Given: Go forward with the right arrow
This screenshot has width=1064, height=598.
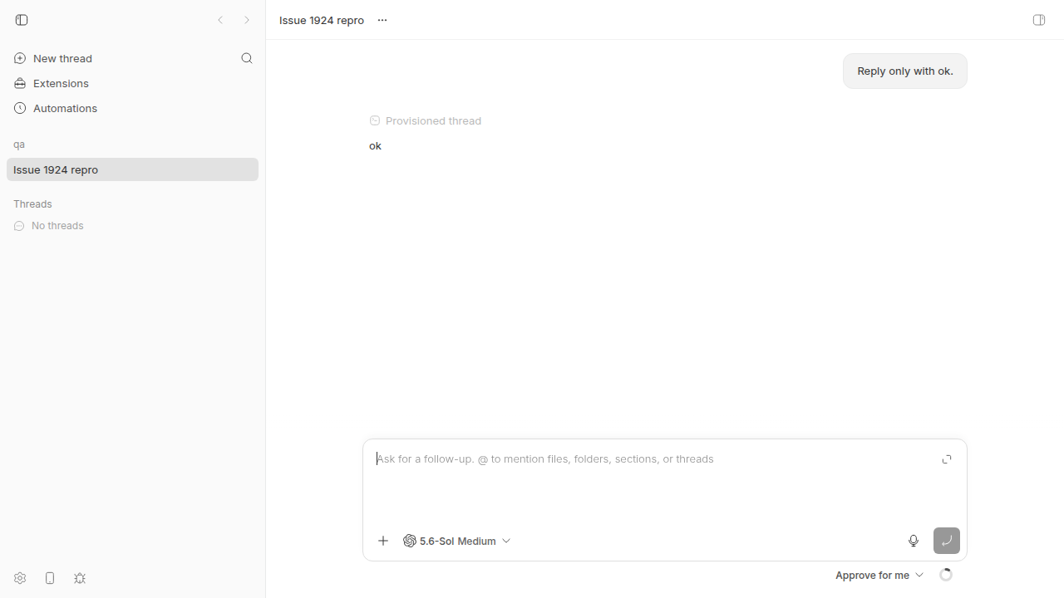Looking at the screenshot, I should [x=247, y=20].
